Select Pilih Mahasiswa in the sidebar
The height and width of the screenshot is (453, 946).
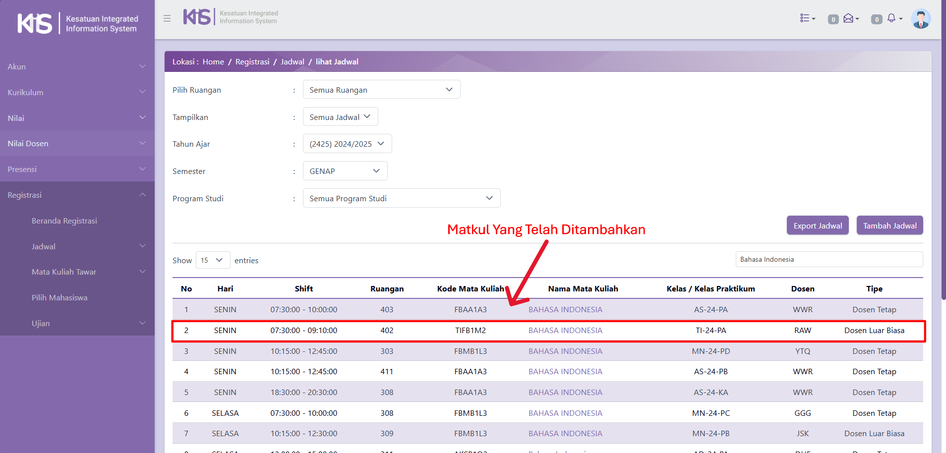coord(59,297)
